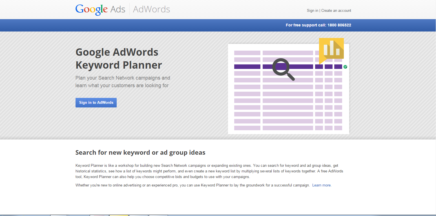Open the Create an account link

336,10
